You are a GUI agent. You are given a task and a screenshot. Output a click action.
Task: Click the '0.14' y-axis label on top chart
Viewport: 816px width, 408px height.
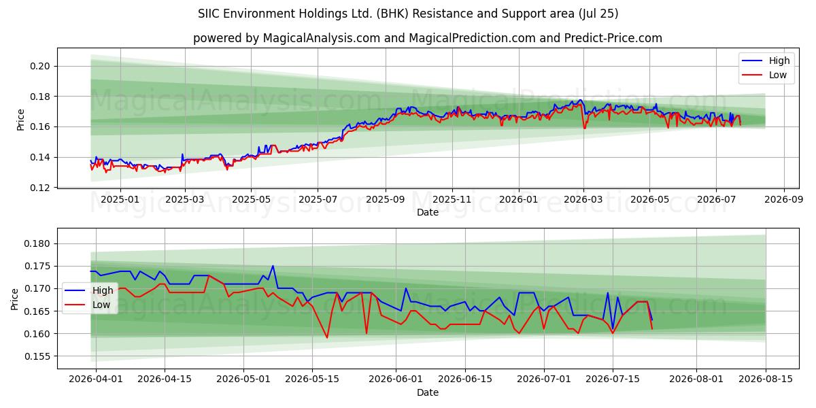click(x=41, y=157)
